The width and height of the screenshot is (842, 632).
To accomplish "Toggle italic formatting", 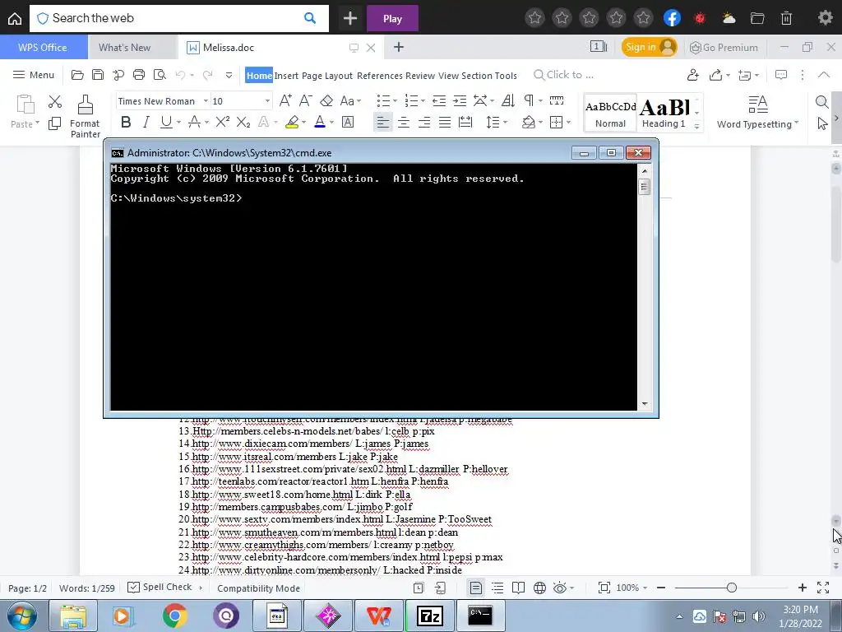I will point(146,123).
